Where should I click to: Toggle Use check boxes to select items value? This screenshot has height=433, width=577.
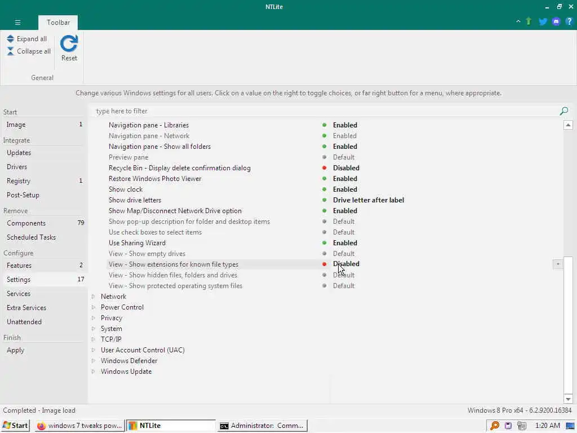[x=343, y=232]
